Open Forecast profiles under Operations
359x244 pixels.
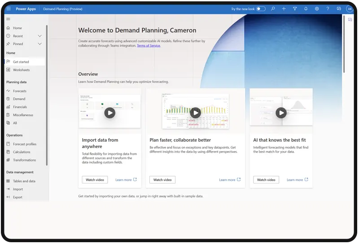point(25,144)
